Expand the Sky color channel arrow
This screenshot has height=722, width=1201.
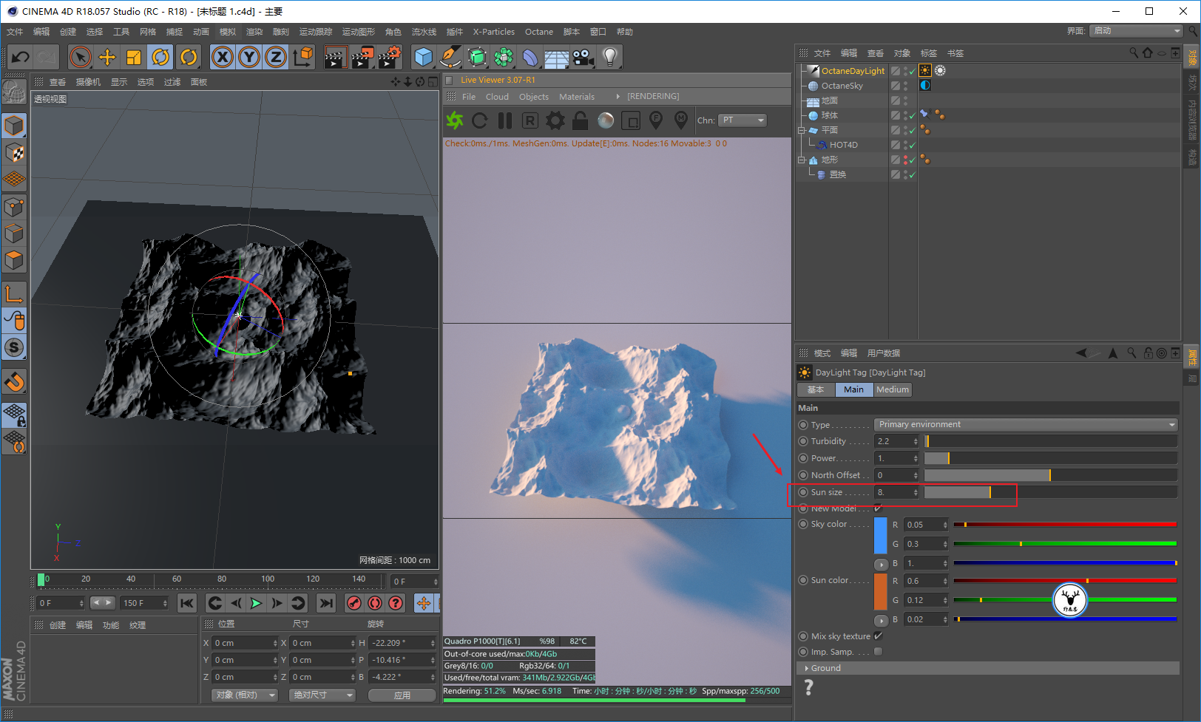coord(881,564)
